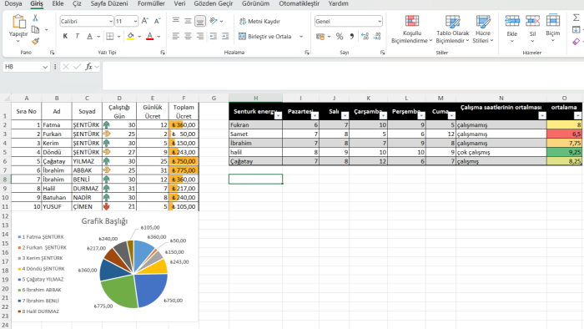Screen dimensions: 584x329
Task: Switch to the Veri tab
Action: [179, 3]
